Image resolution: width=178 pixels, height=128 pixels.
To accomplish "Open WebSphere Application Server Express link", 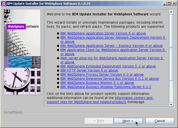I will click(111, 46).
